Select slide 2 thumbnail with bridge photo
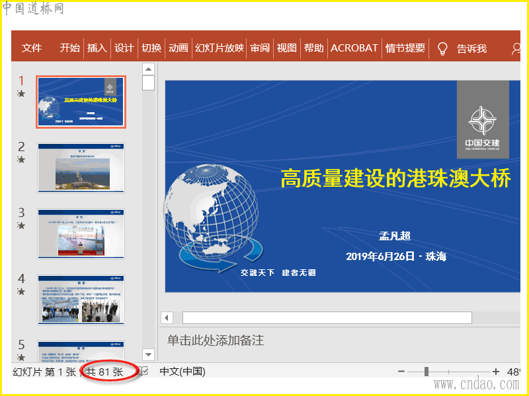The width and height of the screenshot is (529, 396). pos(81,168)
